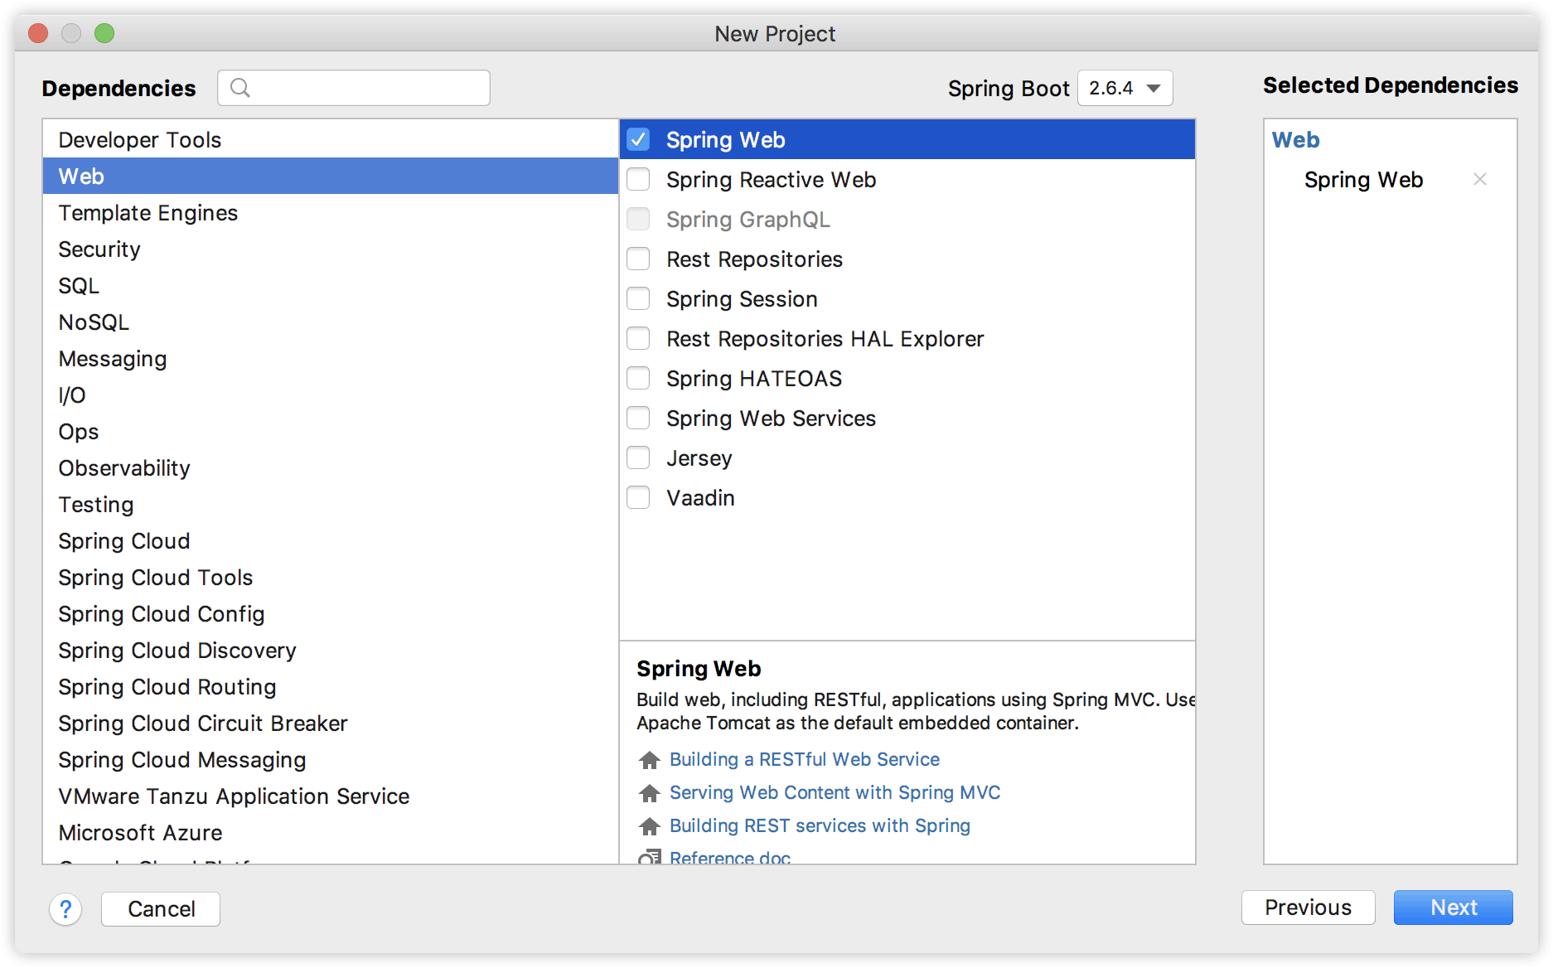
Task: Select the Security category
Action: (99, 249)
